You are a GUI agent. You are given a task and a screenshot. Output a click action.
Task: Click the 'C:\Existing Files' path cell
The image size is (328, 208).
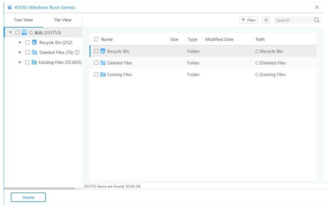(270, 75)
